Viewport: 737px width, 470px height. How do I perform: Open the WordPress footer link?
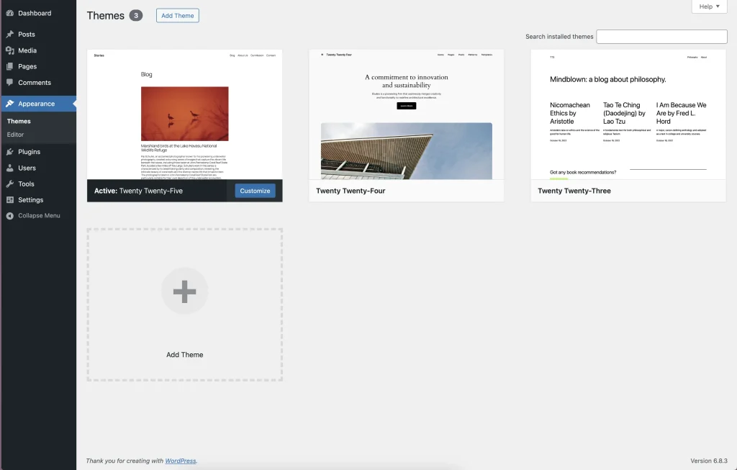coord(181,461)
